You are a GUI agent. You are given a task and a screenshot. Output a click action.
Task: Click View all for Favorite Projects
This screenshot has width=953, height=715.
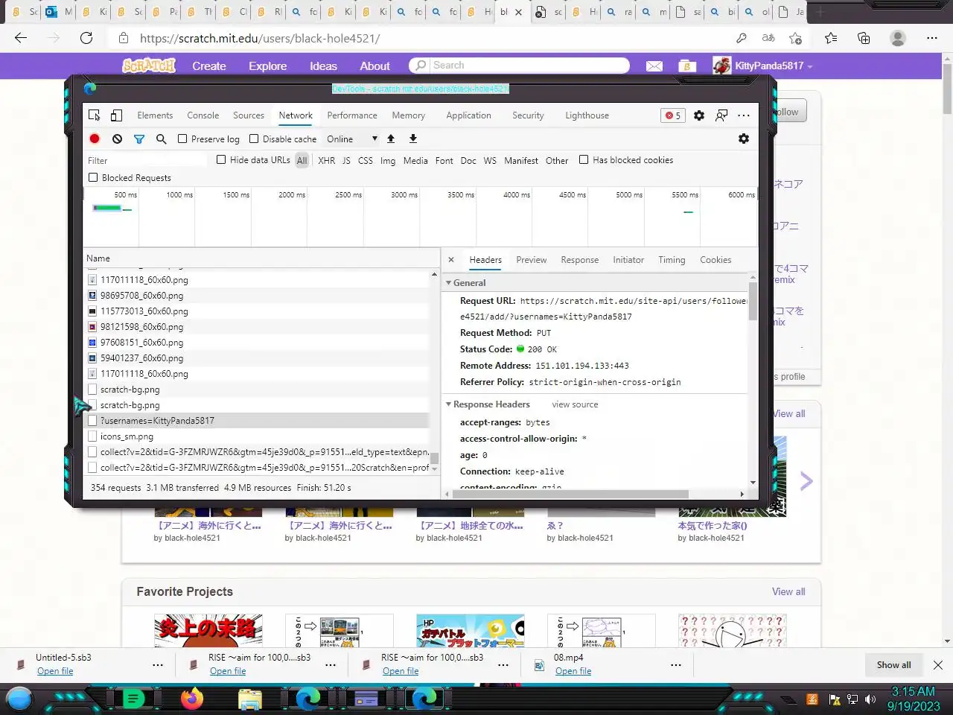[x=788, y=591]
